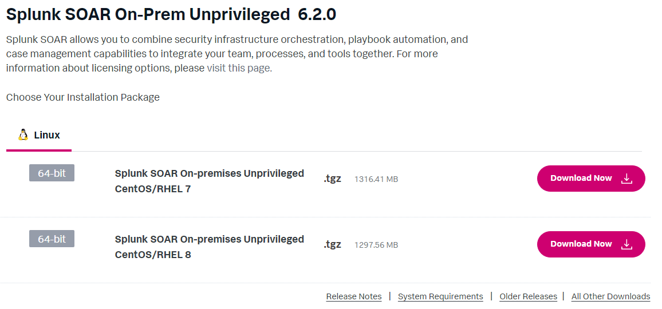Click the download arrow icon for CentOS/RHEL 7
Screen dimensions: 662x309
point(627,179)
